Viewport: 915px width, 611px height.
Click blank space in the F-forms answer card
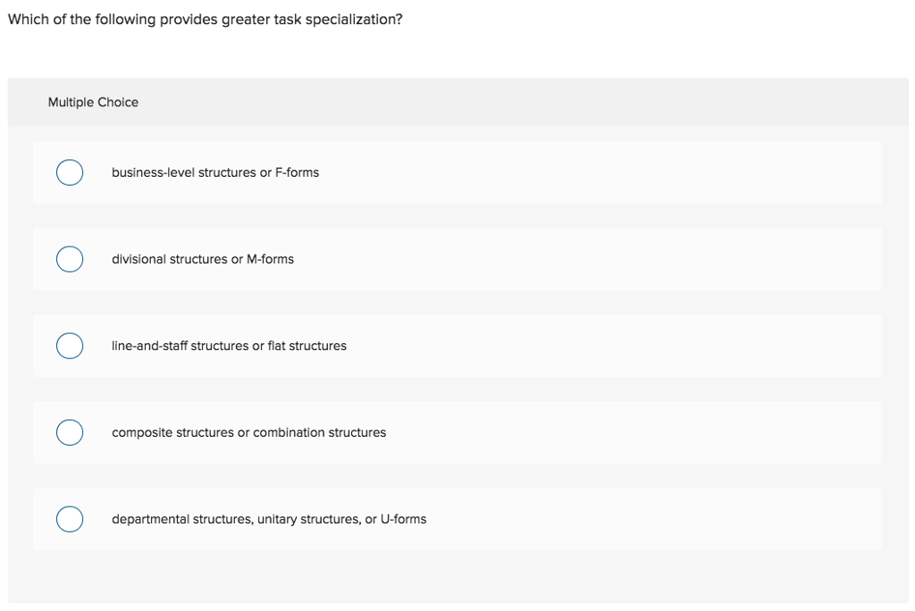[x=583, y=172]
